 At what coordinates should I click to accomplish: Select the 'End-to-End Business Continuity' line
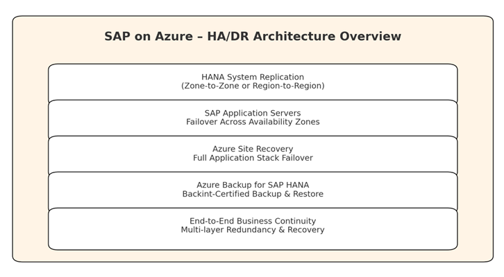click(x=253, y=221)
